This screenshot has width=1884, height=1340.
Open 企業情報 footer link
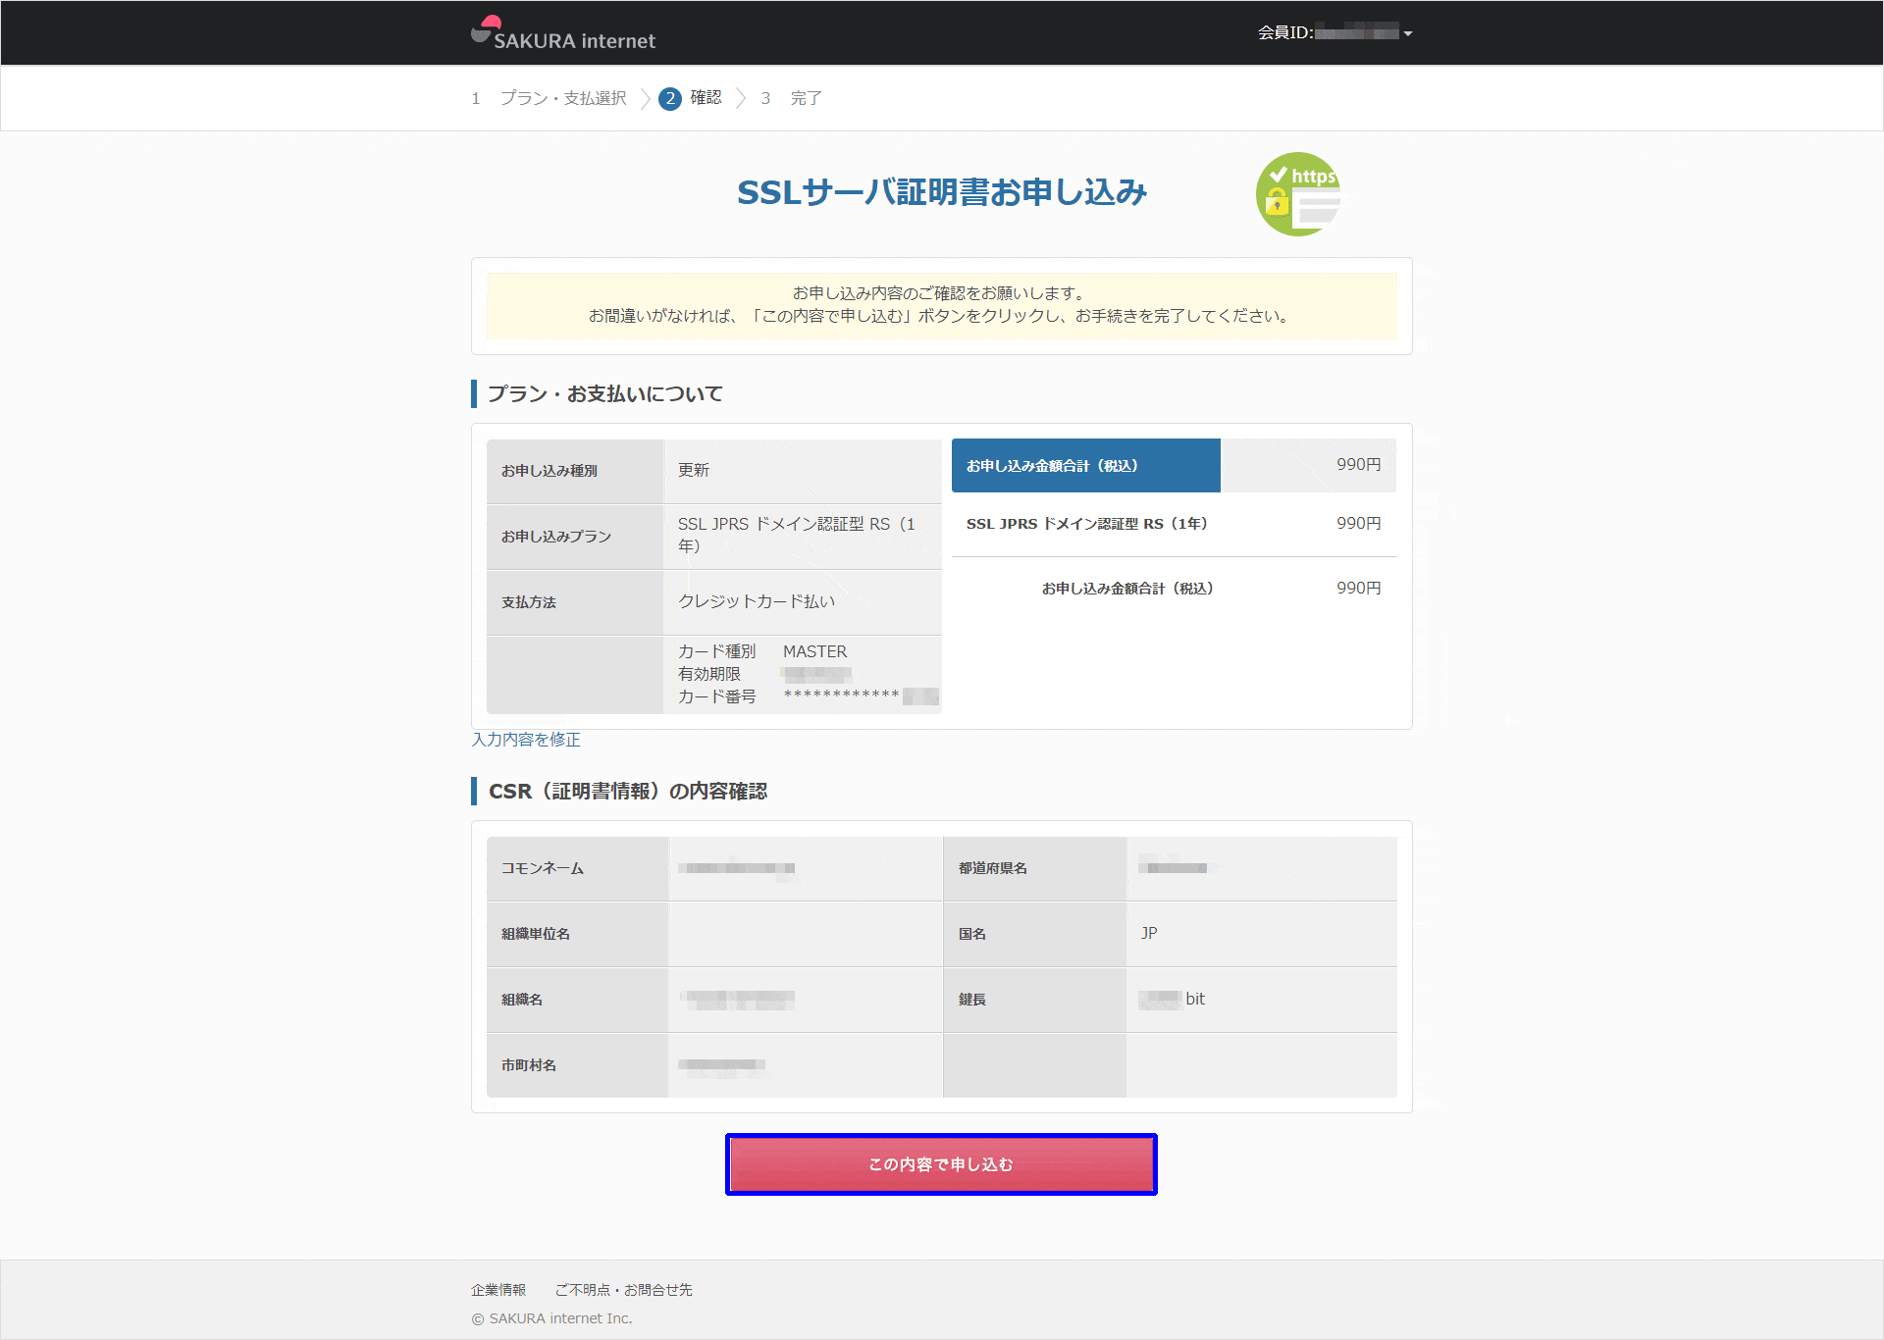tap(498, 1290)
